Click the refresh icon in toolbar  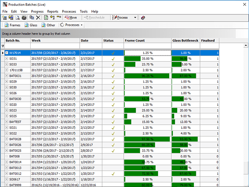46,18
